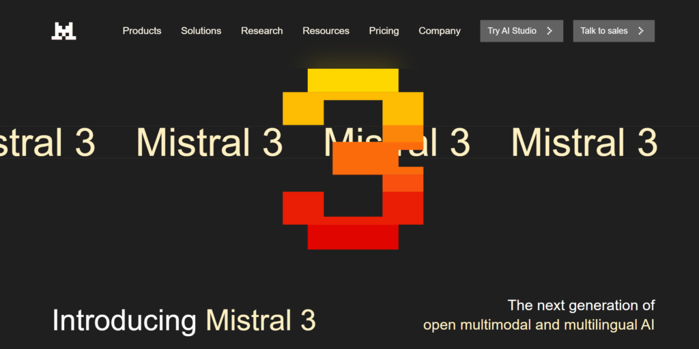Go to the Pricing page
The image size is (699, 349).
(384, 31)
